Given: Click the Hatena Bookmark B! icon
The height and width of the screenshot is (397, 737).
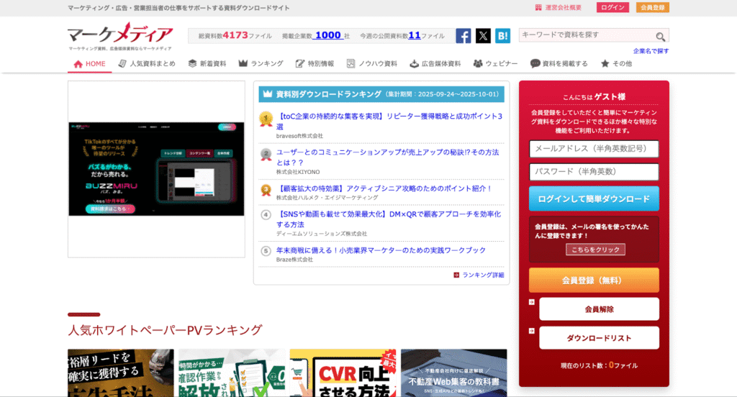Looking at the screenshot, I should tap(502, 36).
